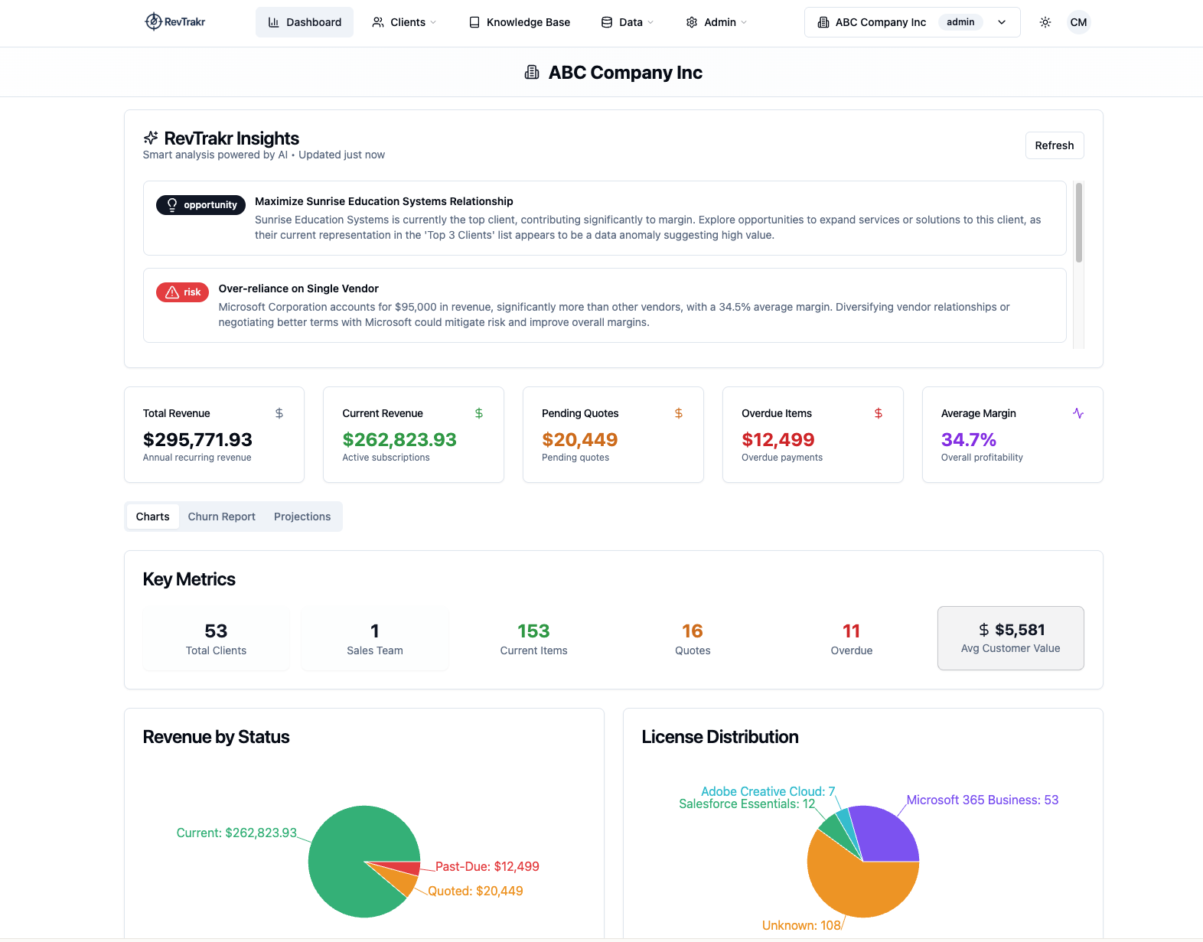This screenshot has width=1203, height=942.
Task: Click the Current Items count 153
Action: pos(533,631)
